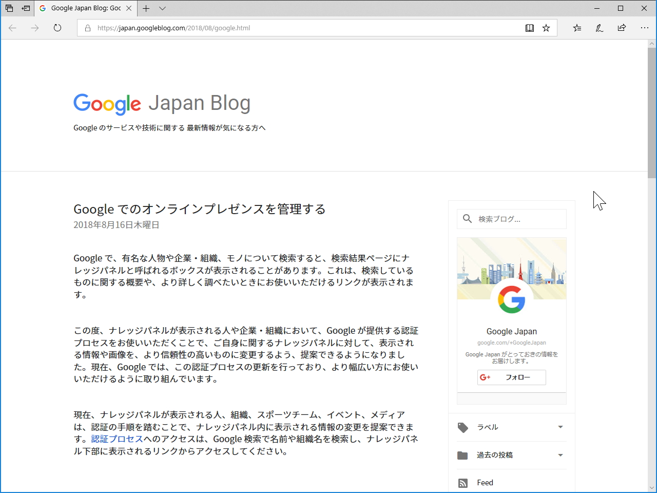The width and height of the screenshot is (657, 493).
Task: Open the tab list chevron next to new tab
Action: pyautogui.click(x=162, y=8)
